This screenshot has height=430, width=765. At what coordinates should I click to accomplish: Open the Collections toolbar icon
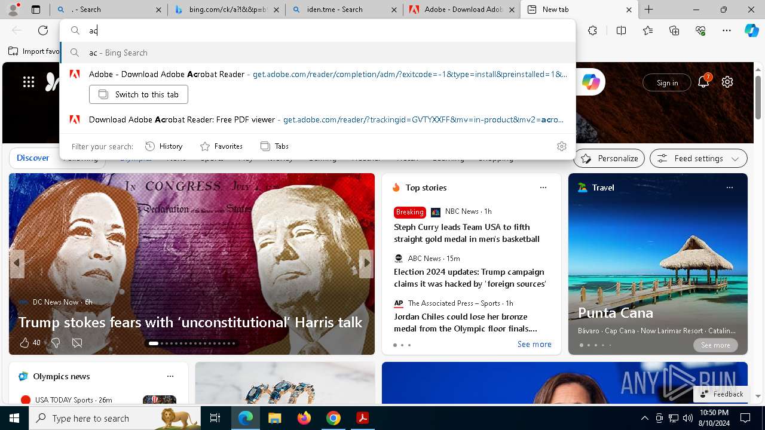674,30
